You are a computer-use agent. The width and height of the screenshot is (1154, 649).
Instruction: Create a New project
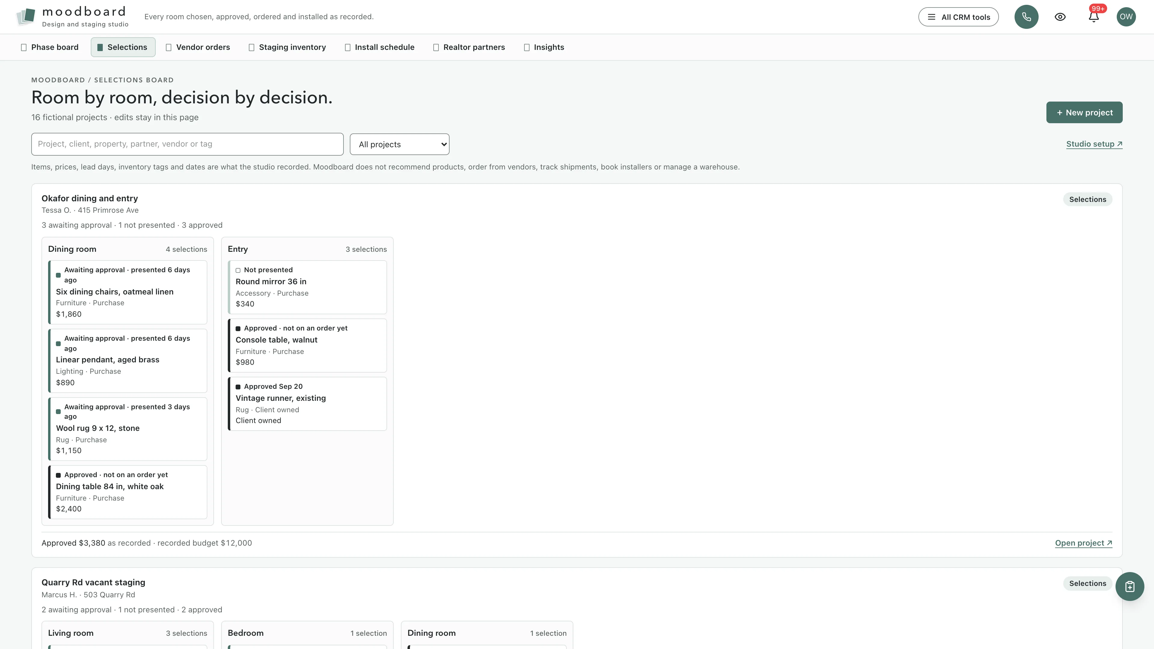point(1084,112)
